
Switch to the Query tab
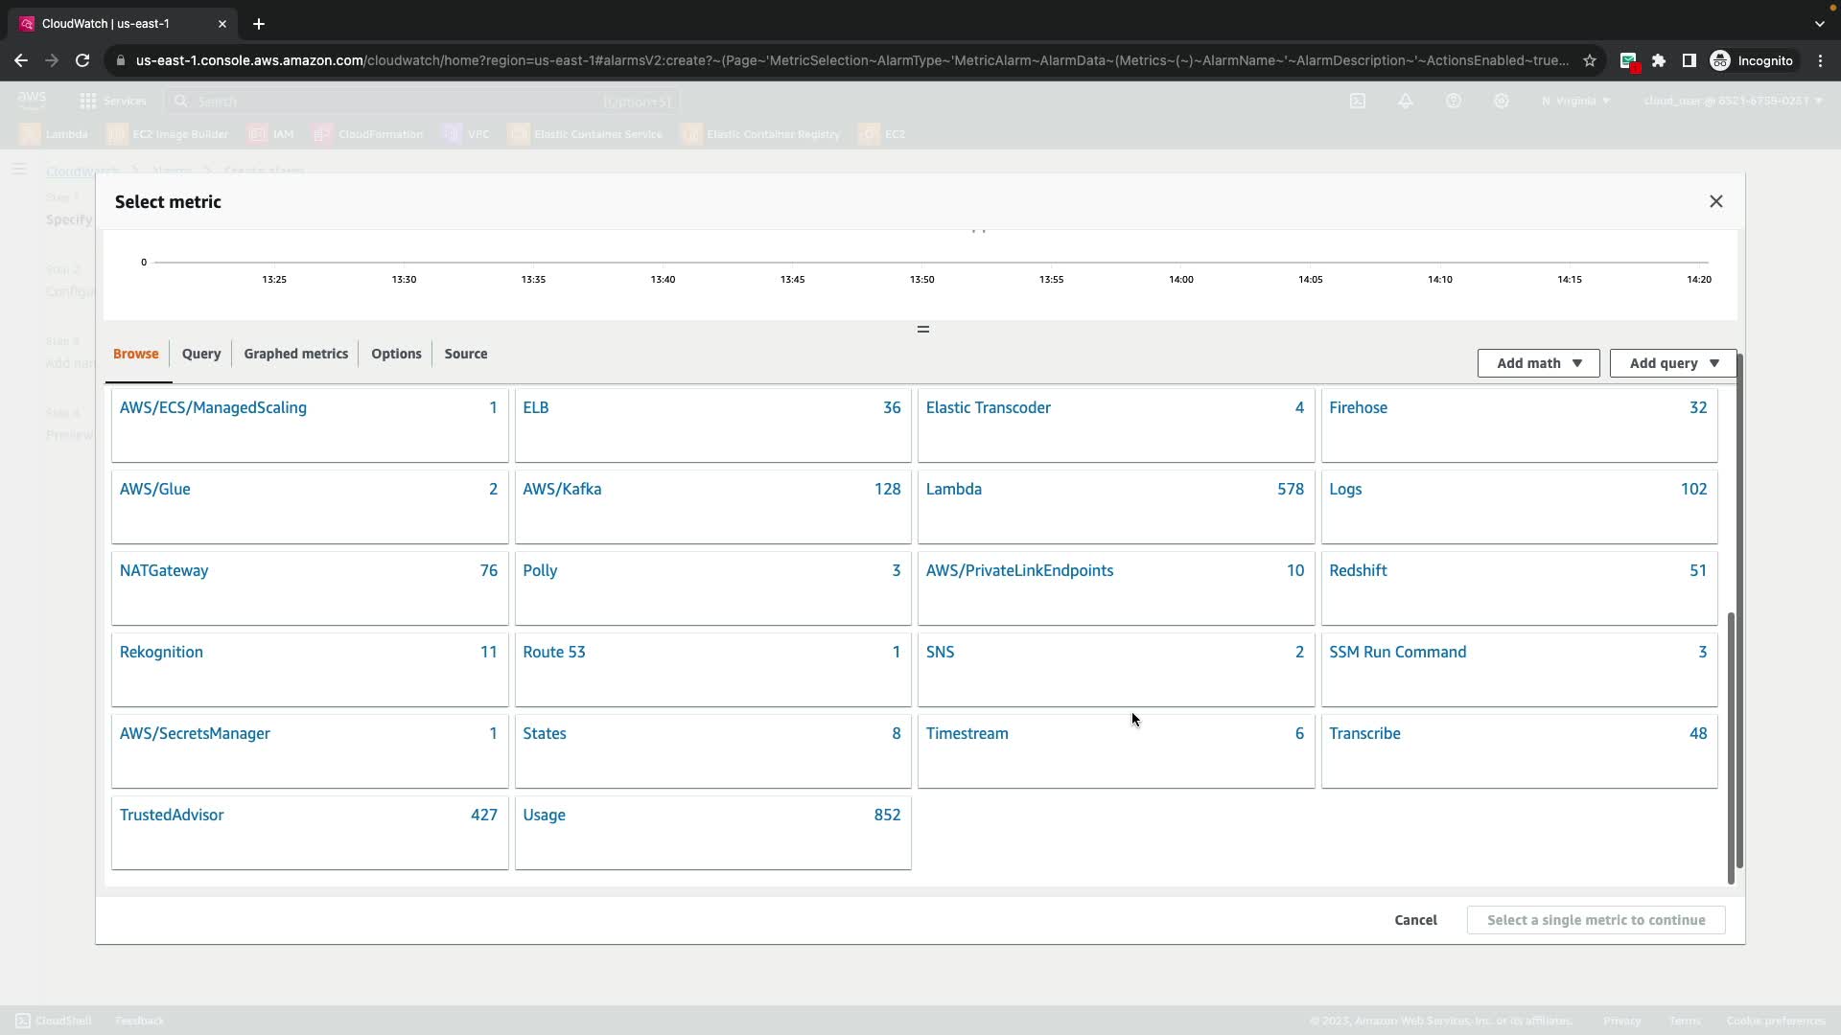[x=201, y=354]
